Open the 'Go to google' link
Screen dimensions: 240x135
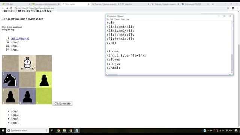pos(20,38)
